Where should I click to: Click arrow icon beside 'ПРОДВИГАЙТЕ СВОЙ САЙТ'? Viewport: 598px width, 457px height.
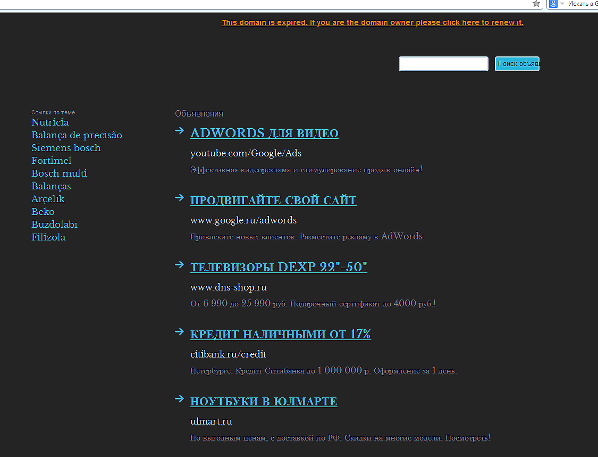point(179,198)
